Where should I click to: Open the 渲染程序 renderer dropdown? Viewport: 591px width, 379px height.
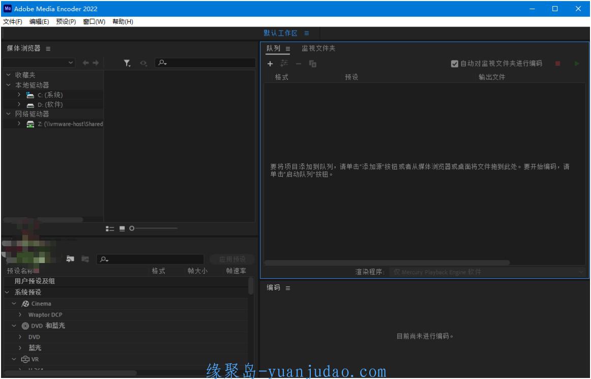point(487,272)
